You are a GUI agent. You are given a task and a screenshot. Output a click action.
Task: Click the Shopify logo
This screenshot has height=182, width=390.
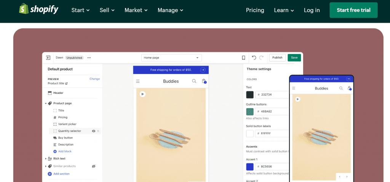click(39, 10)
